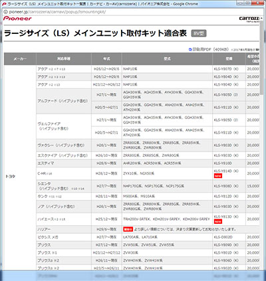Select the part number KLS-Y801D
This screenshot has height=281, width=266.
point(226,252)
